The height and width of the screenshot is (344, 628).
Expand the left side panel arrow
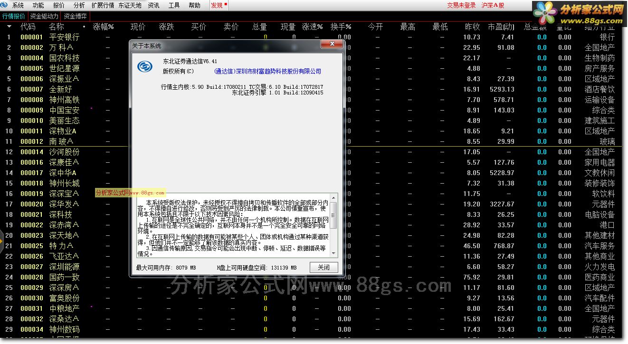tap(2, 242)
